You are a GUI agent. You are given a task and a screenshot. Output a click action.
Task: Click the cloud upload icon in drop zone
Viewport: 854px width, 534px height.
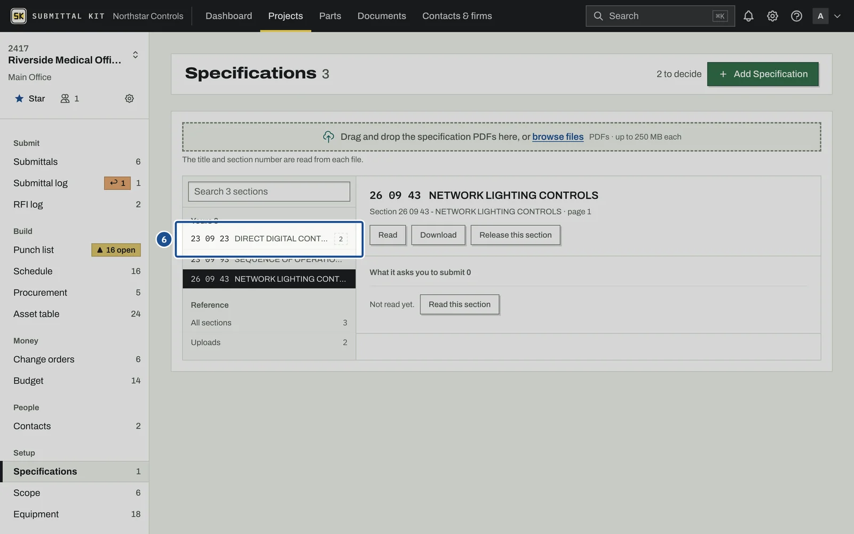coord(329,137)
